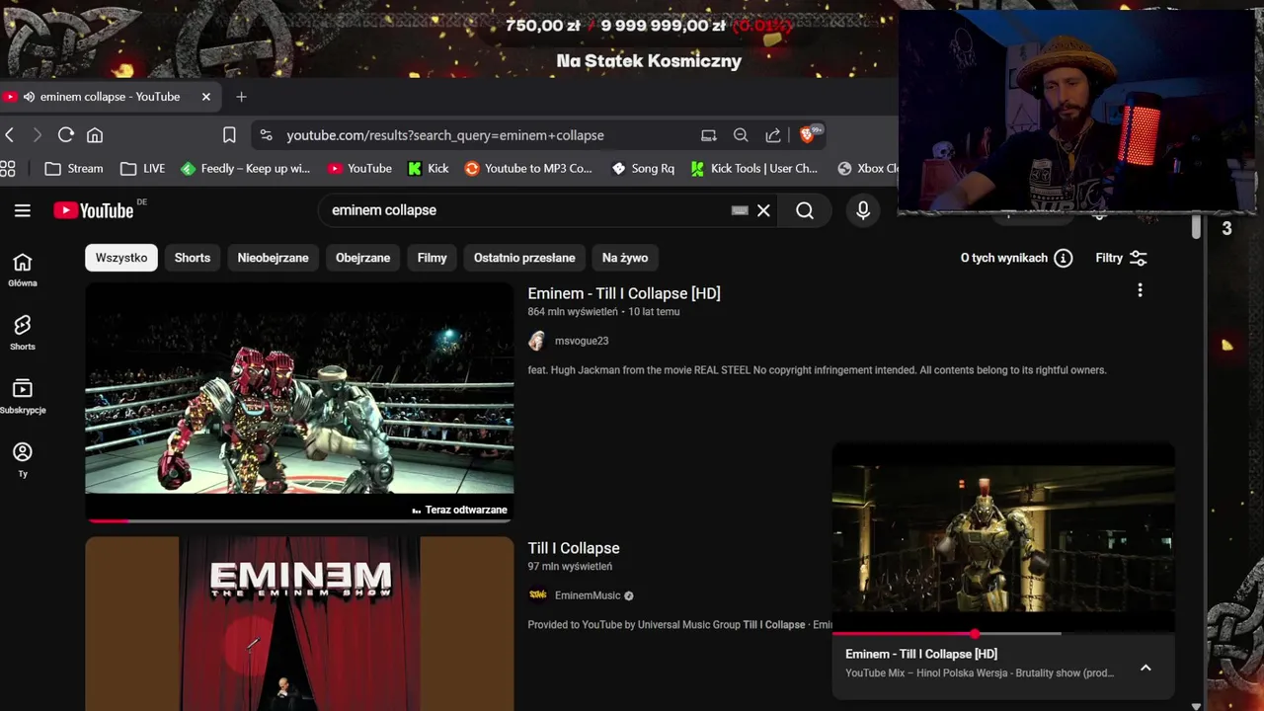Open the LIVE bookmarks folder
The width and height of the screenshot is (1264, 711).
pos(142,169)
